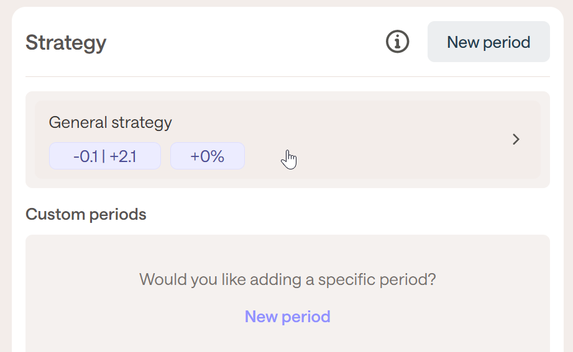The image size is (573, 352).
Task: Expand General strategy using the chevron arrow
Action: click(x=515, y=140)
